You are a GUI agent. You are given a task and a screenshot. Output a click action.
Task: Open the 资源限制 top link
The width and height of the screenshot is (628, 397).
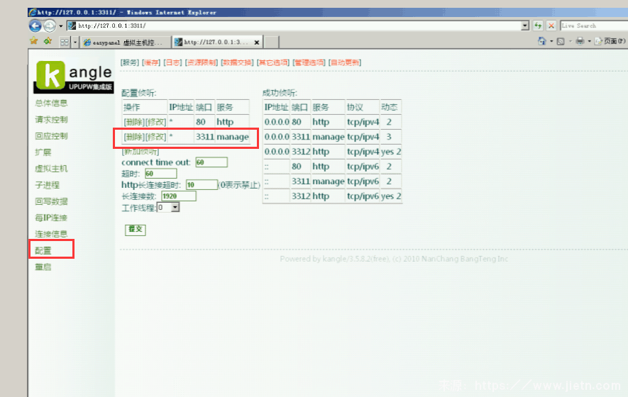click(202, 62)
